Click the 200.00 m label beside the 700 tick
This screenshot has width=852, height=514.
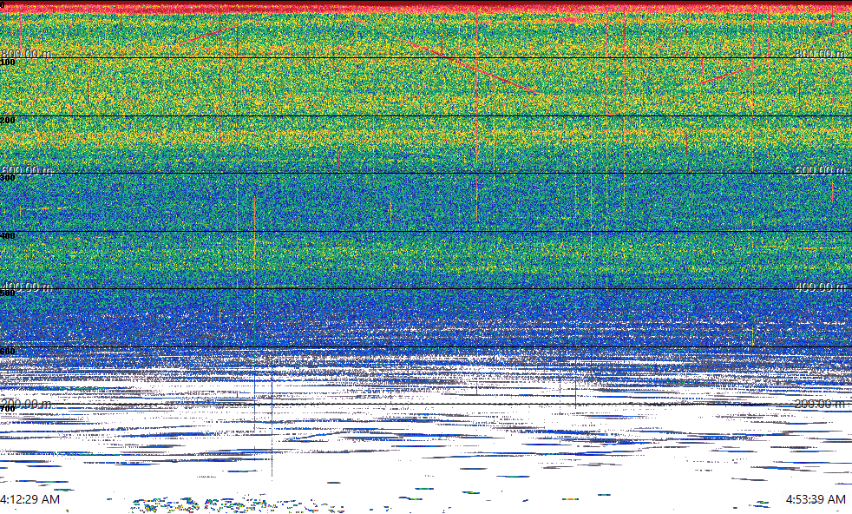click(x=27, y=403)
